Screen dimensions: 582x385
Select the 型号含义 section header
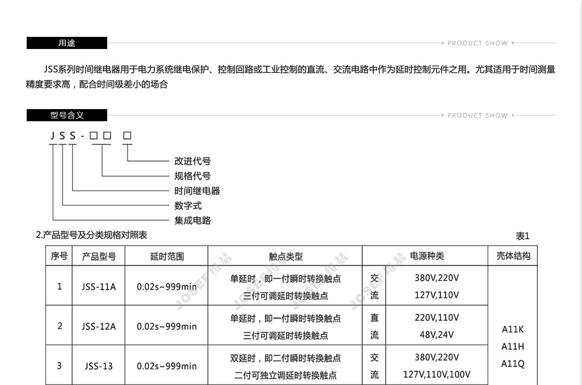click(x=67, y=115)
